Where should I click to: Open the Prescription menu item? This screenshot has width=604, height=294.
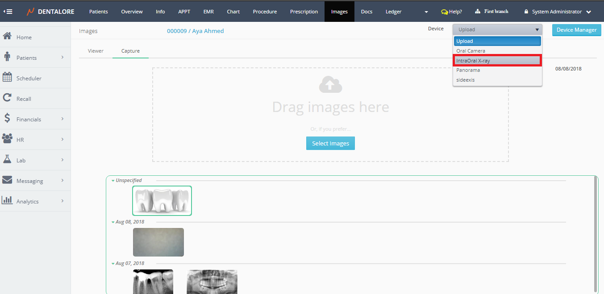(x=304, y=12)
